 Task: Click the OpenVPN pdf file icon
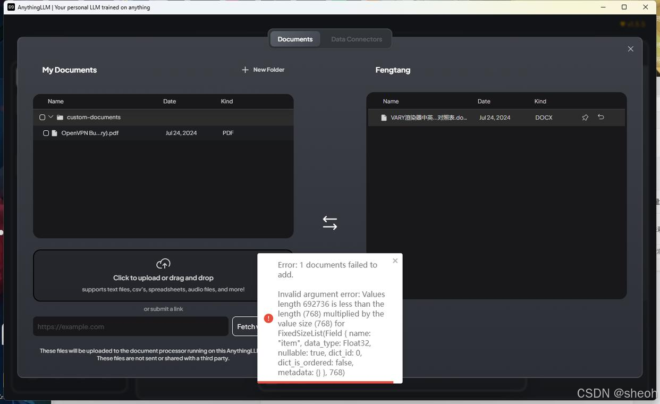tap(54, 133)
